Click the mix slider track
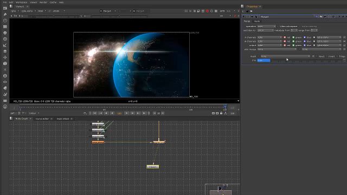Viewport: 347px width, 195px height. coord(306,60)
